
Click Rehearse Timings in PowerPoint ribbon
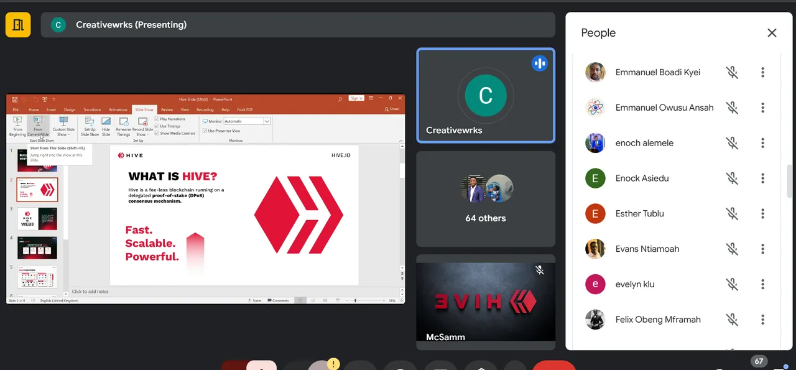[x=124, y=126]
